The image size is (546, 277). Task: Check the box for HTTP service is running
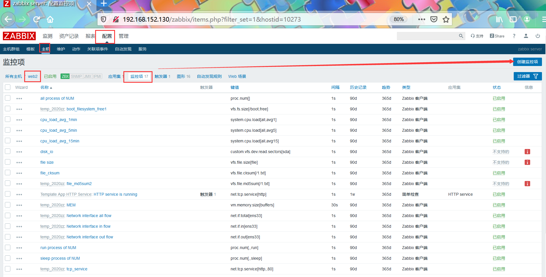tap(8, 194)
